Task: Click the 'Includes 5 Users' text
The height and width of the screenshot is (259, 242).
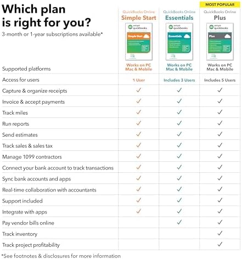Action: pos(220,80)
